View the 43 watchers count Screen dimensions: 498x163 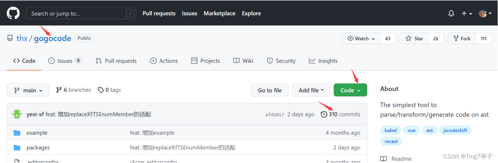(x=388, y=38)
